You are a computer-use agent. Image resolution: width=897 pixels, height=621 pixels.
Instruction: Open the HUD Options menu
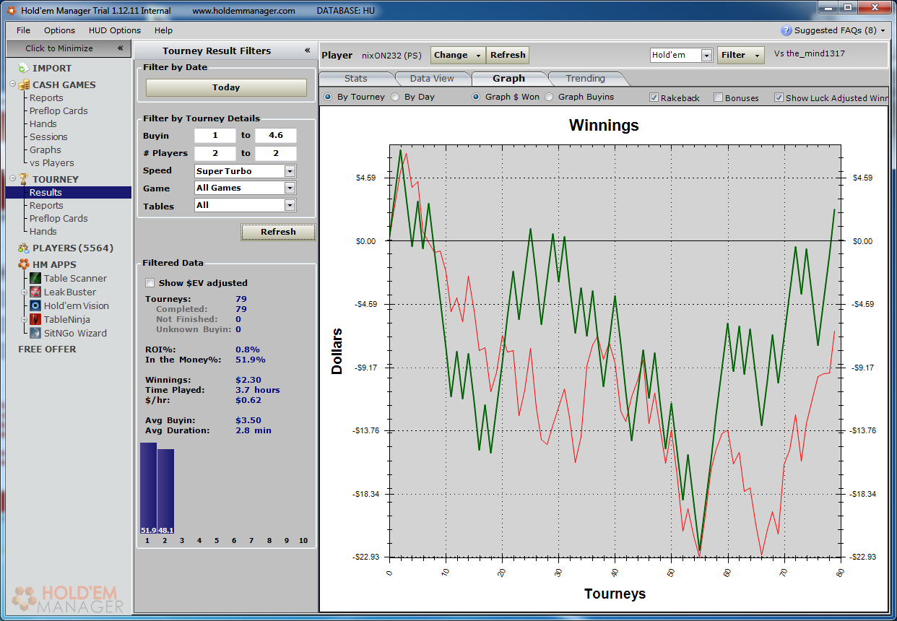point(114,30)
